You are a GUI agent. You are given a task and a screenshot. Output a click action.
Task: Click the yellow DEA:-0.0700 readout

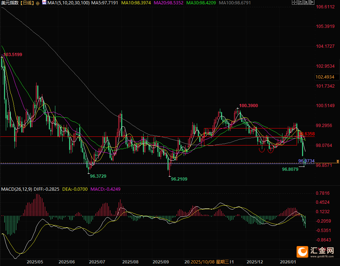click(x=75, y=189)
